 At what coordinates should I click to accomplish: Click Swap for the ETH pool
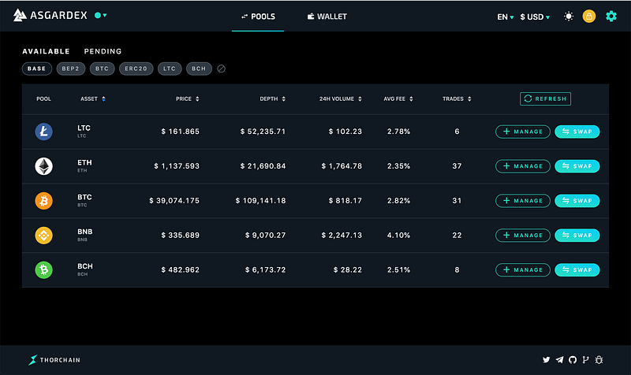(577, 166)
